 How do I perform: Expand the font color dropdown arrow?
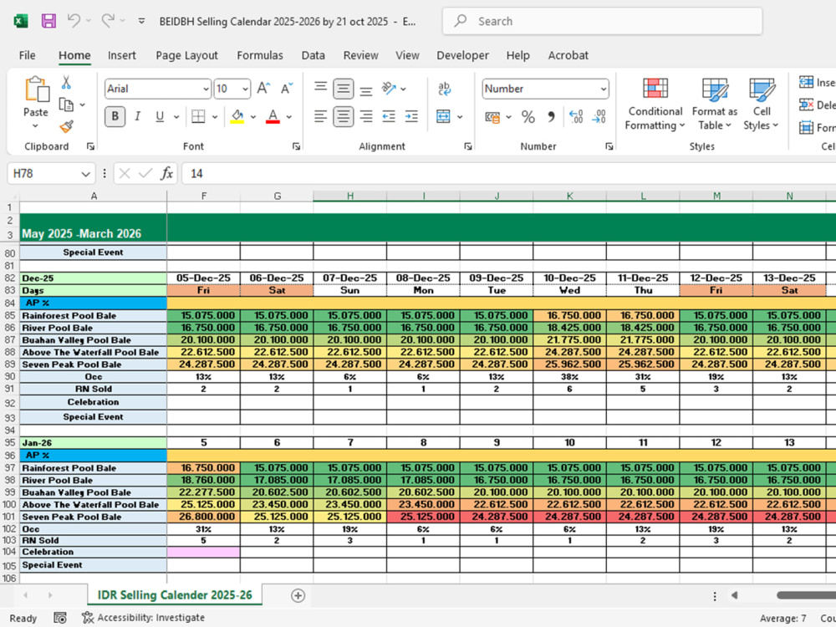(x=289, y=117)
